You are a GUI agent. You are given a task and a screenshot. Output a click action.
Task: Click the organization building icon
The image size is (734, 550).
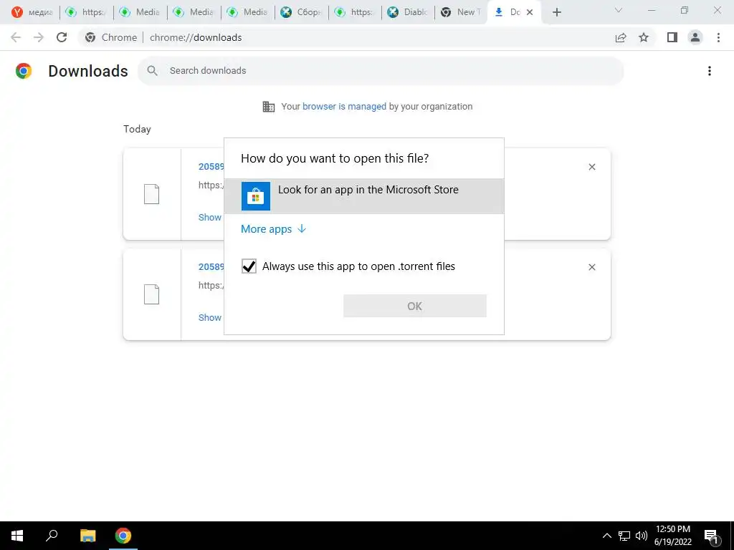(x=269, y=107)
